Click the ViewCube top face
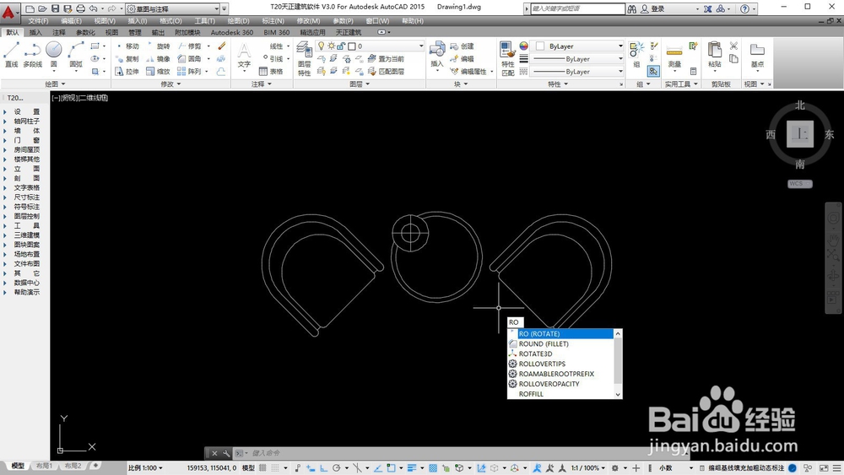The height and width of the screenshot is (475, 844). (800, 134)
